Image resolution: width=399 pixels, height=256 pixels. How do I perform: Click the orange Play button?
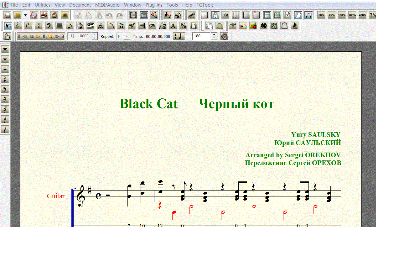38,36
